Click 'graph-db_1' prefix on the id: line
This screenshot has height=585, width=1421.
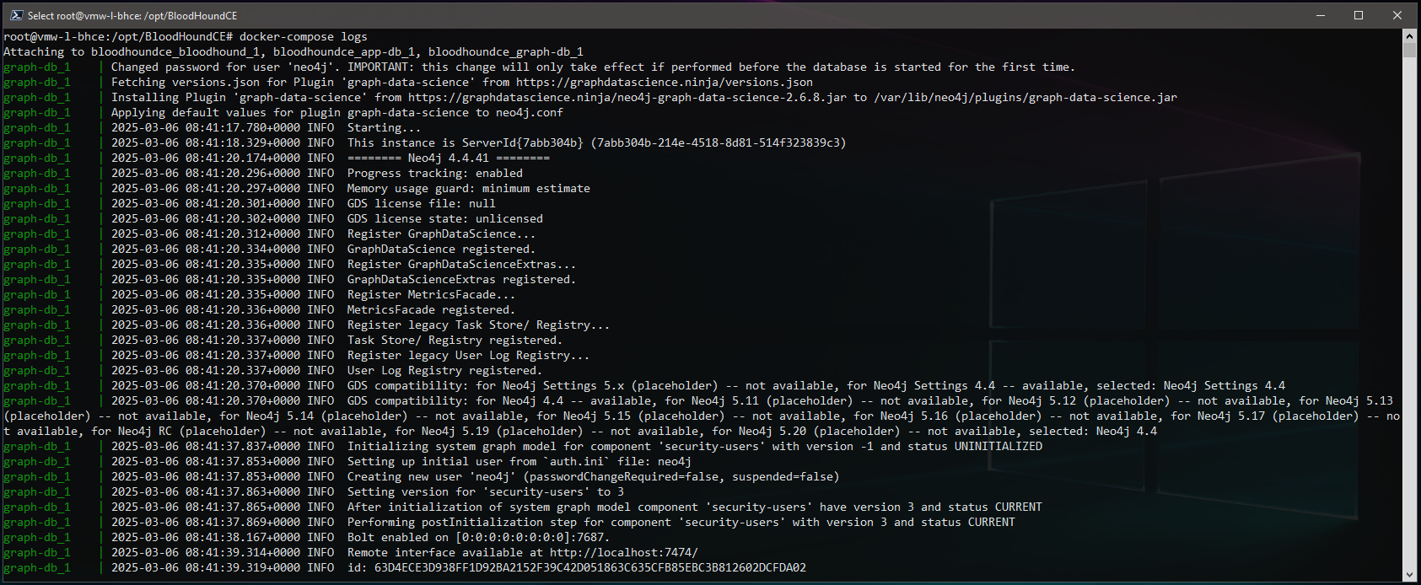pyautogui.click(x=37, y=567)
